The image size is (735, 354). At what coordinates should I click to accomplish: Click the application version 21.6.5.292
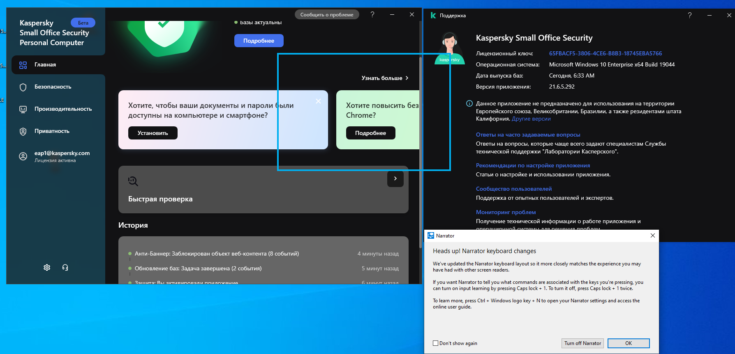(562, 87)
